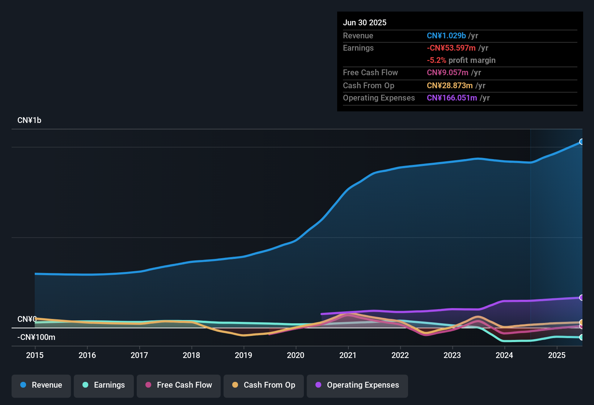Click the -5.2% profit margin text
Viewport: 594px width, 405px height.
(x=461, y=60)
